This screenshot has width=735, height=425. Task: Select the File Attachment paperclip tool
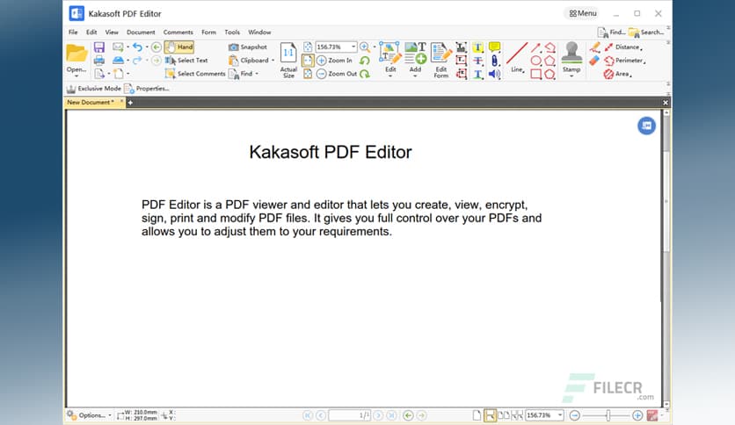click(494, 61)
